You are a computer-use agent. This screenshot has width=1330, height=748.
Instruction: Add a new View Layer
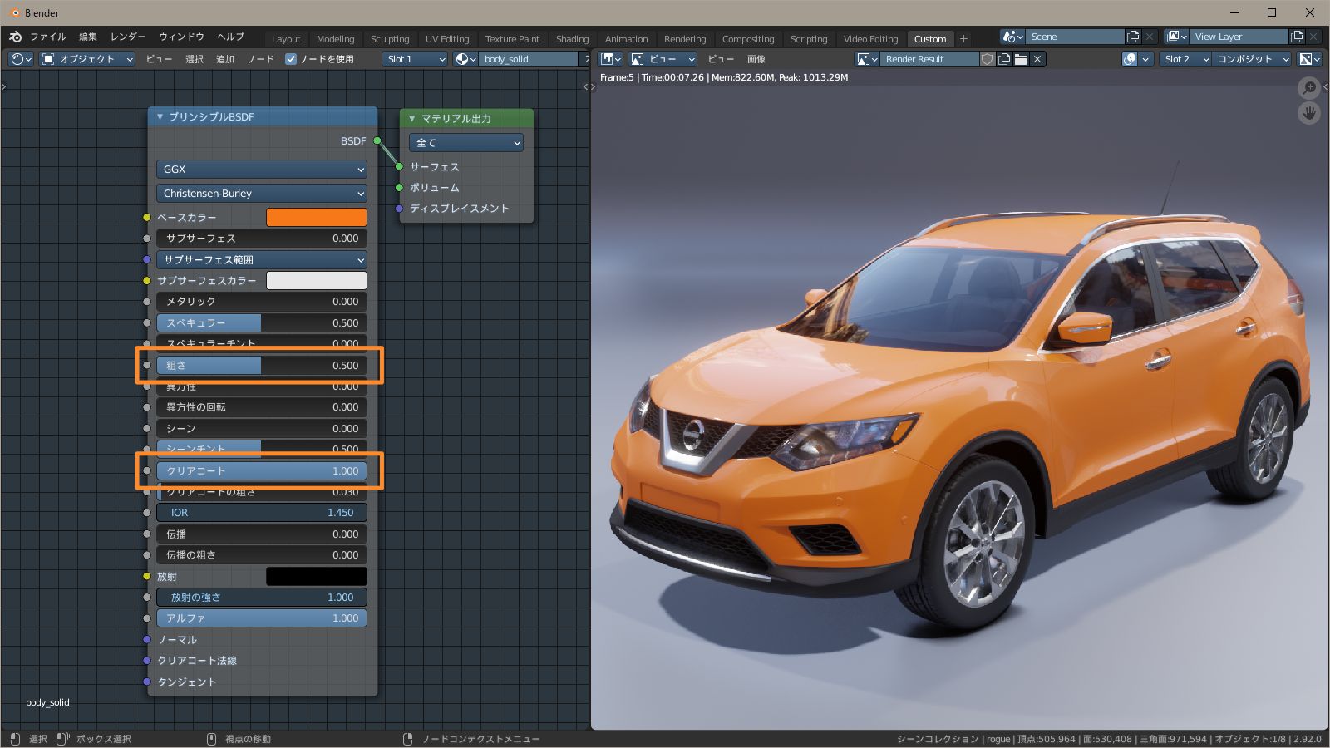(1297, 37)
